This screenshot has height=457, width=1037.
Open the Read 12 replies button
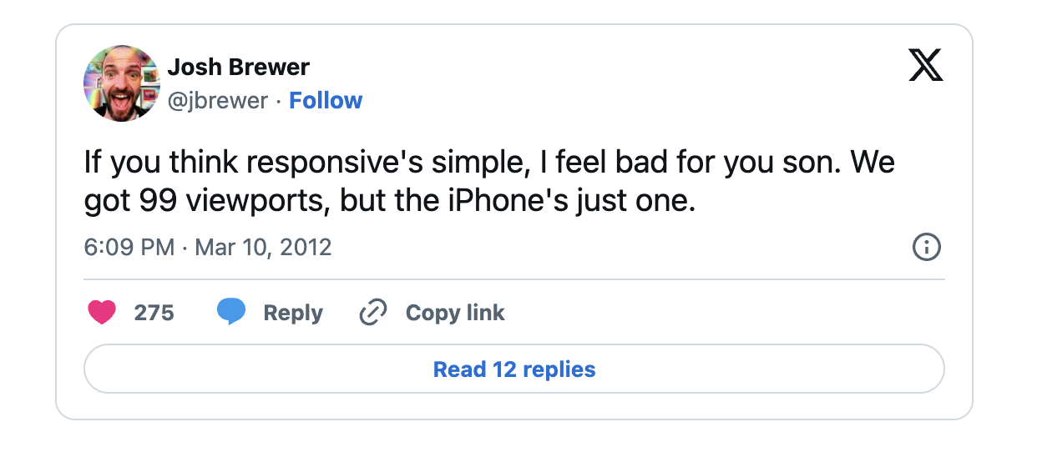514,369
